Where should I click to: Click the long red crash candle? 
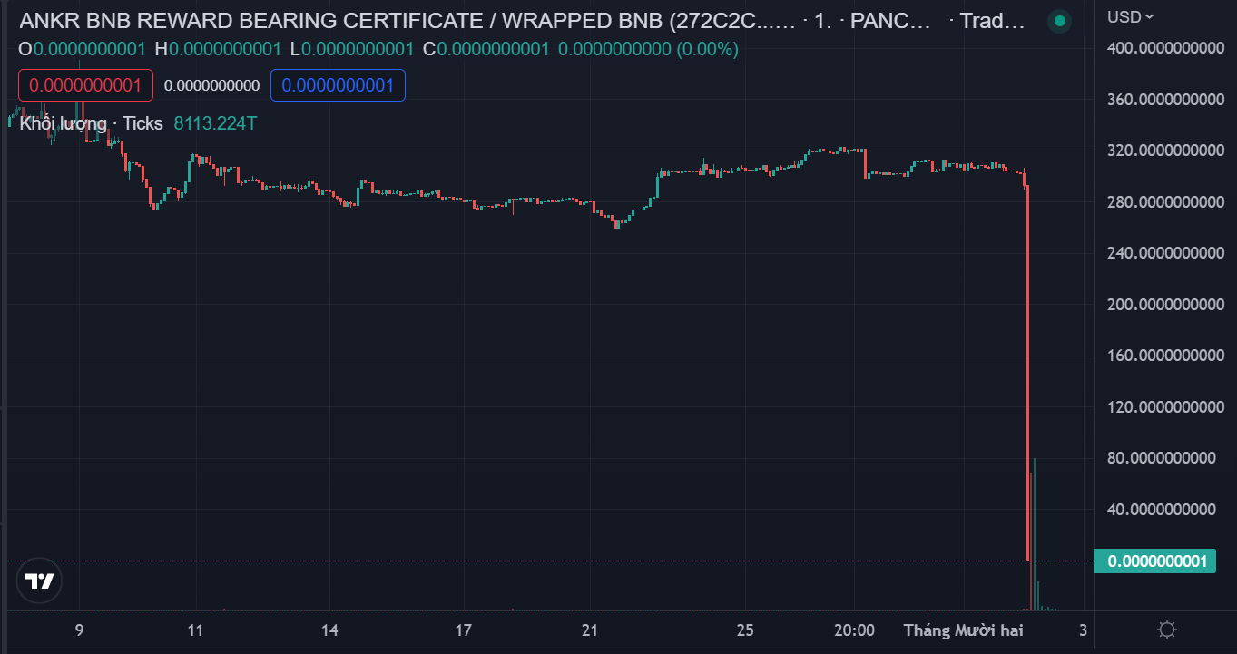pyautogui.click(x=1027, y=374)
